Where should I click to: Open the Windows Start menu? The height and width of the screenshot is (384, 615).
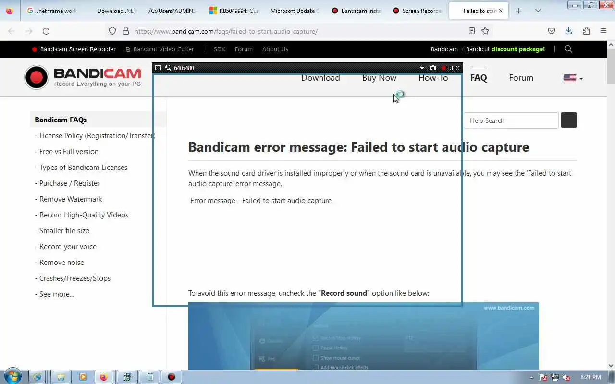pyautogui.click(x=12, y=377)
